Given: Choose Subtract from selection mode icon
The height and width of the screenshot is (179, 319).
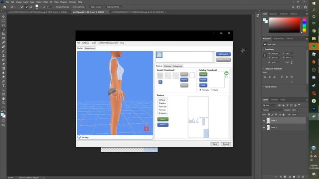Looking at the screenshot, I should 31,7.
